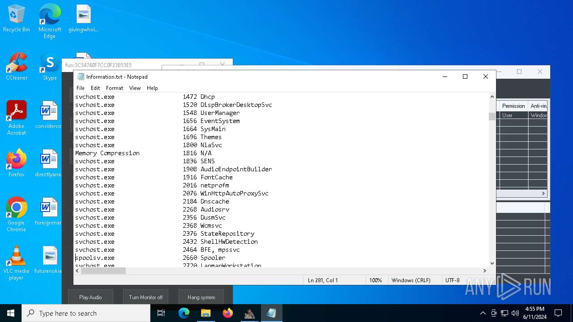Show hidden system tray icons

483,313
